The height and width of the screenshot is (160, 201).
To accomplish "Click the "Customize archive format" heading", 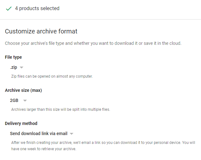I will [41, 31].
